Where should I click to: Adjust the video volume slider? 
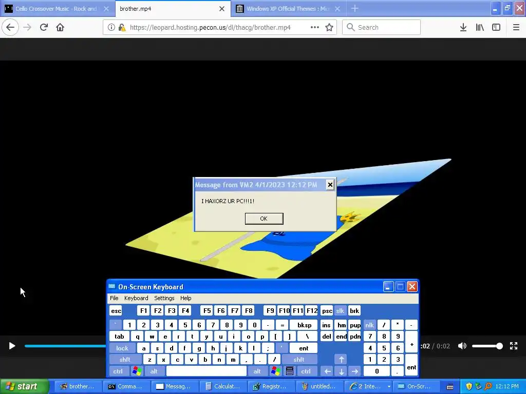point(487,346)
